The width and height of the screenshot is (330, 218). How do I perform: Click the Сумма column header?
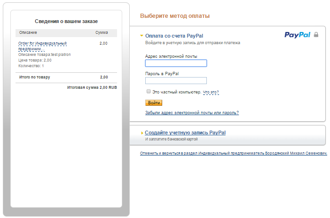[102, 33]
